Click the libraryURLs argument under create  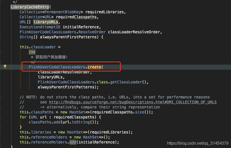click(50, 77)
